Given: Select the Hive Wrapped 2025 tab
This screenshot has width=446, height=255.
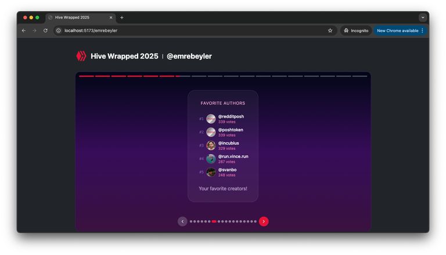Looking at the screenshot, I should 80,17.
